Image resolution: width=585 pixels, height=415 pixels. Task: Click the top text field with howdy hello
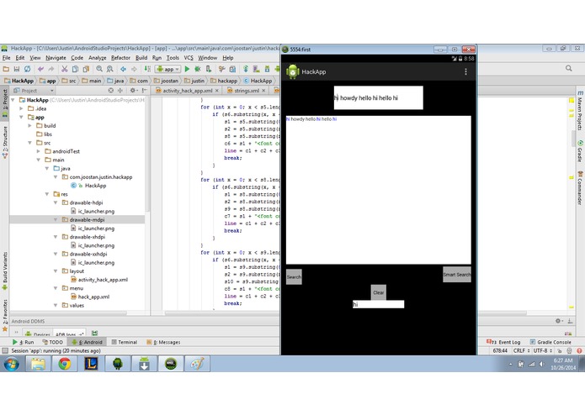tap(378, 98)
